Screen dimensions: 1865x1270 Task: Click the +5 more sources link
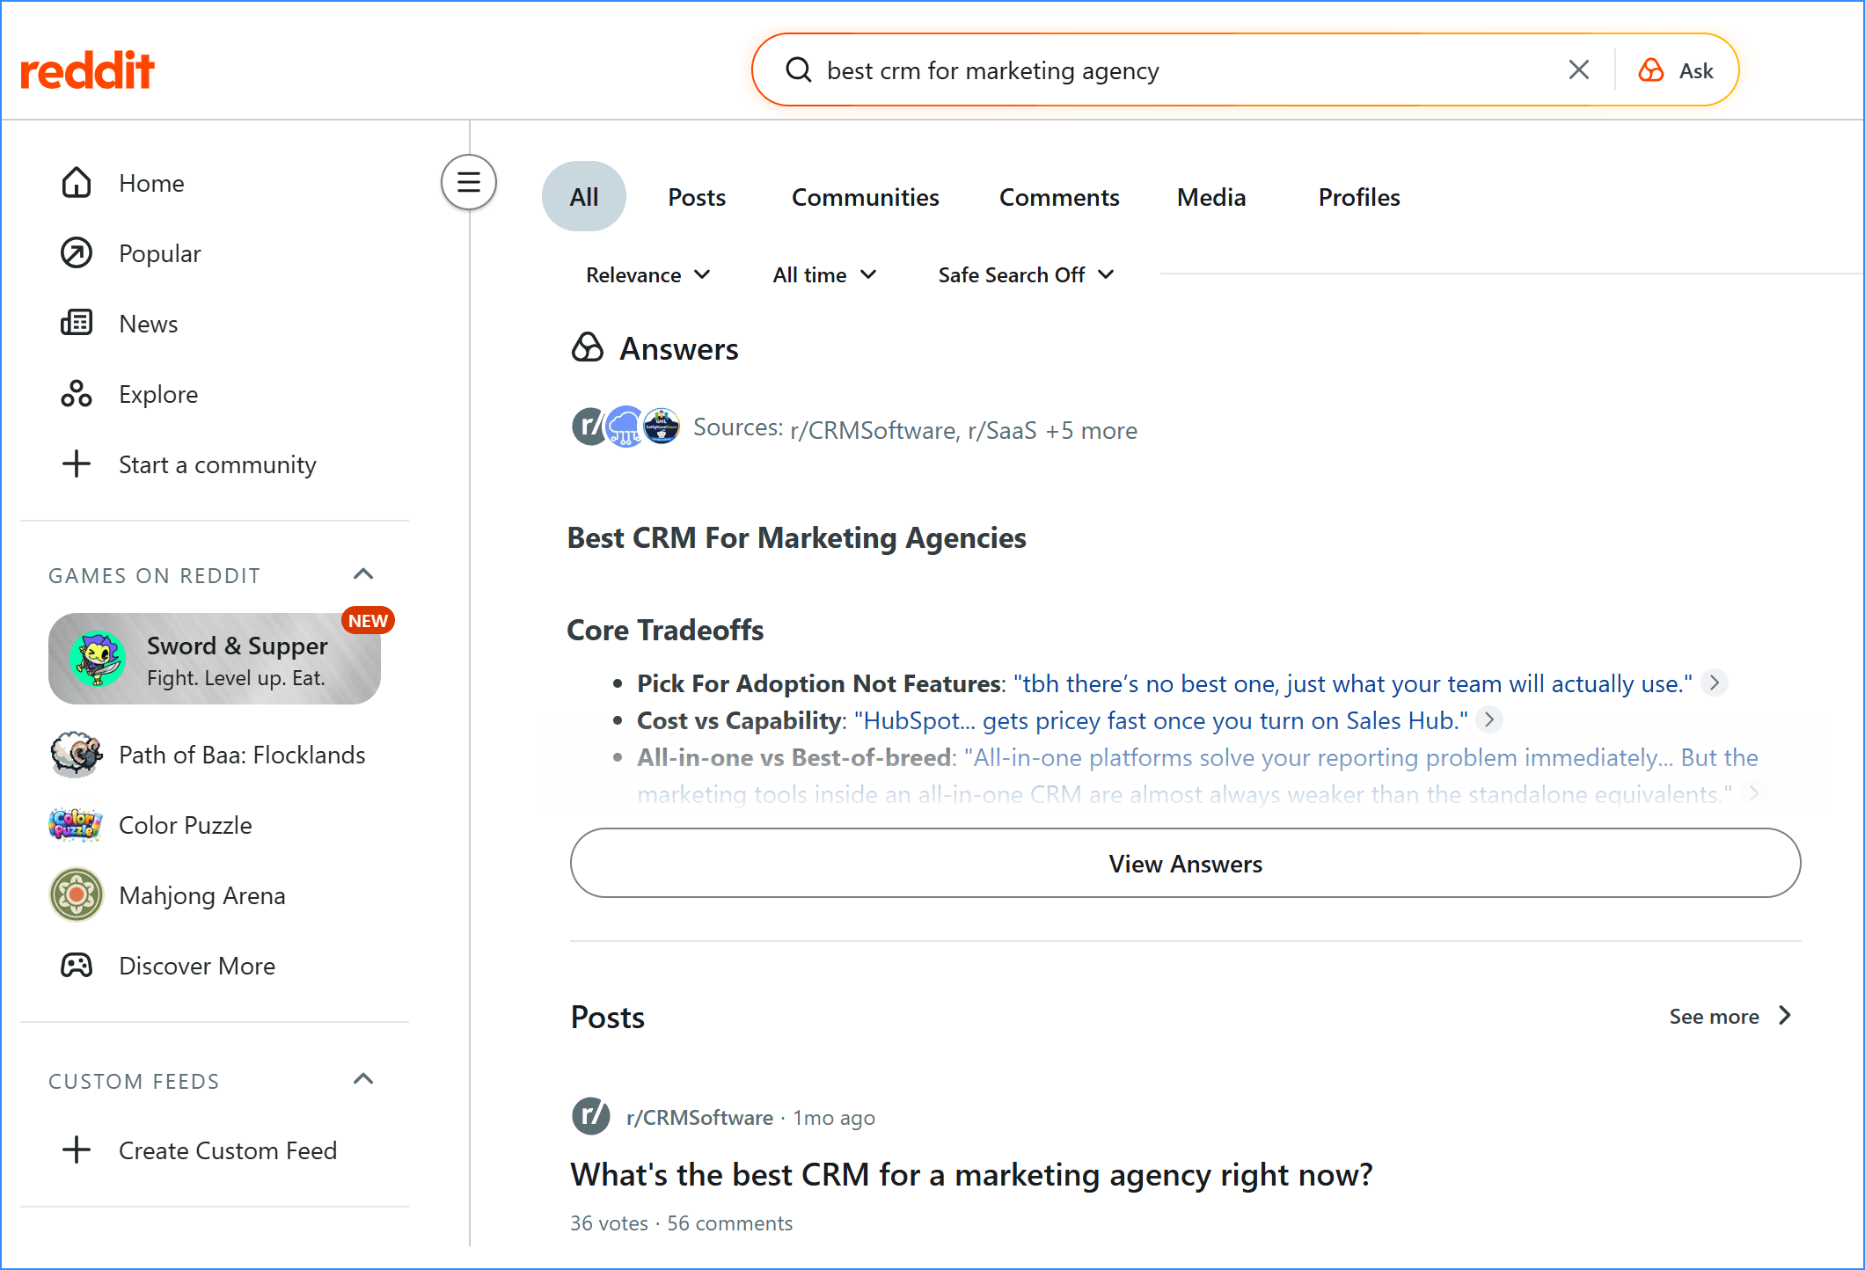(1091, 430)
